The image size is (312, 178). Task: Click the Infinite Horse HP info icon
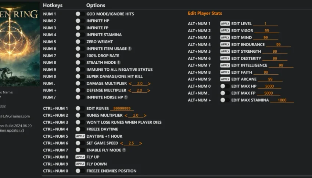pos(126,97)
